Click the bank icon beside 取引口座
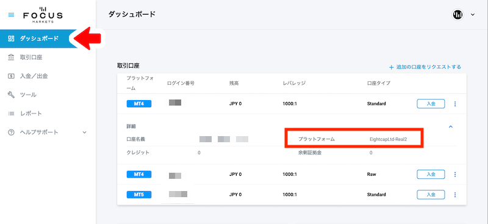 [x=11, y=57]
